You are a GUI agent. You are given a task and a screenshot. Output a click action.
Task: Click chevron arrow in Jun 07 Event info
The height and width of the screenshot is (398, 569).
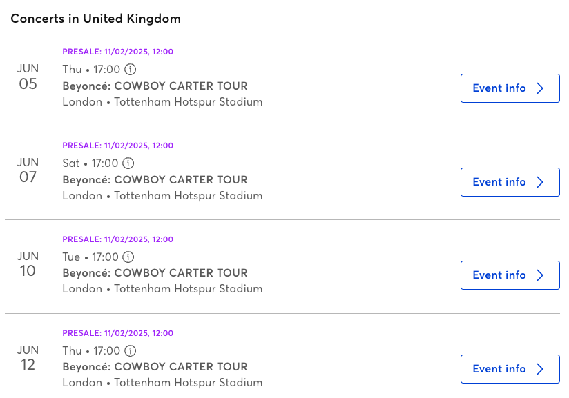pyautogui.click(x=540, y=182)
